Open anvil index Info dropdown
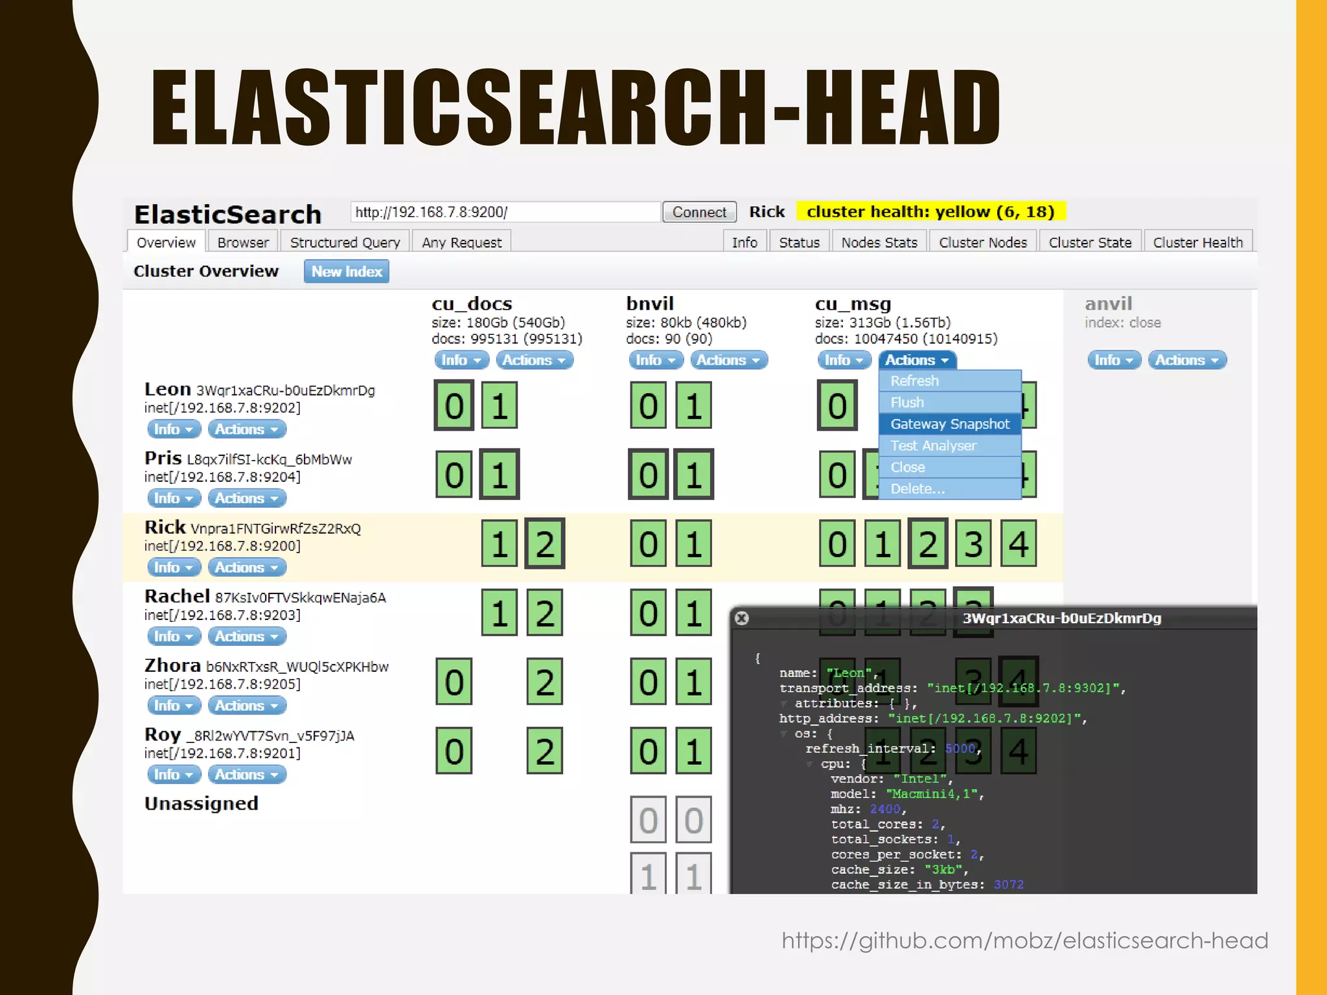 (x=1114, y=360)
